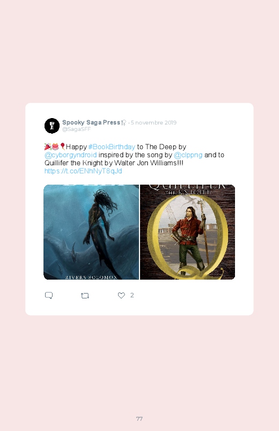The height and width of the screenshot is (431, 279).
Task: Click the page number 77
Action: click(139, 419)
